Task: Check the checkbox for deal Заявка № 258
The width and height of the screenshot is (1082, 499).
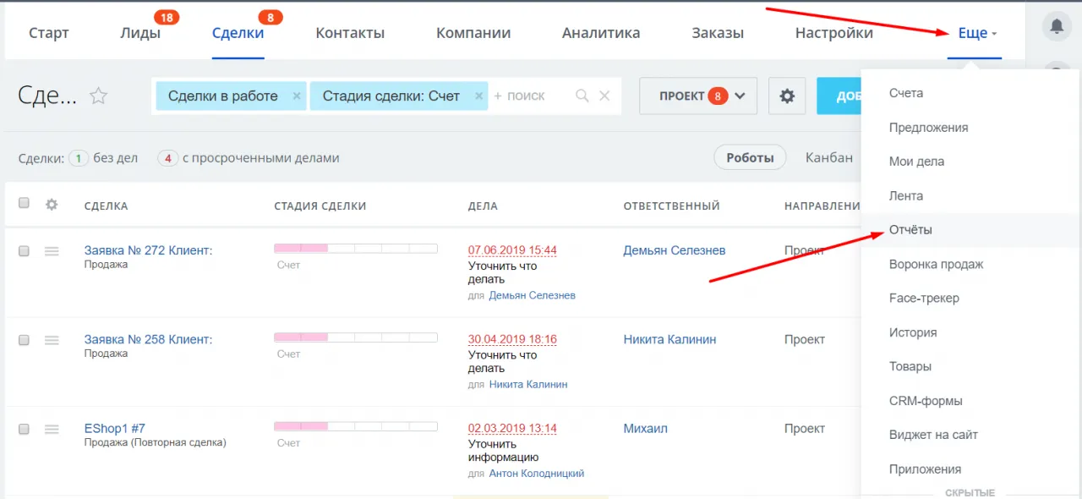Action: click(x=24, y=340)
